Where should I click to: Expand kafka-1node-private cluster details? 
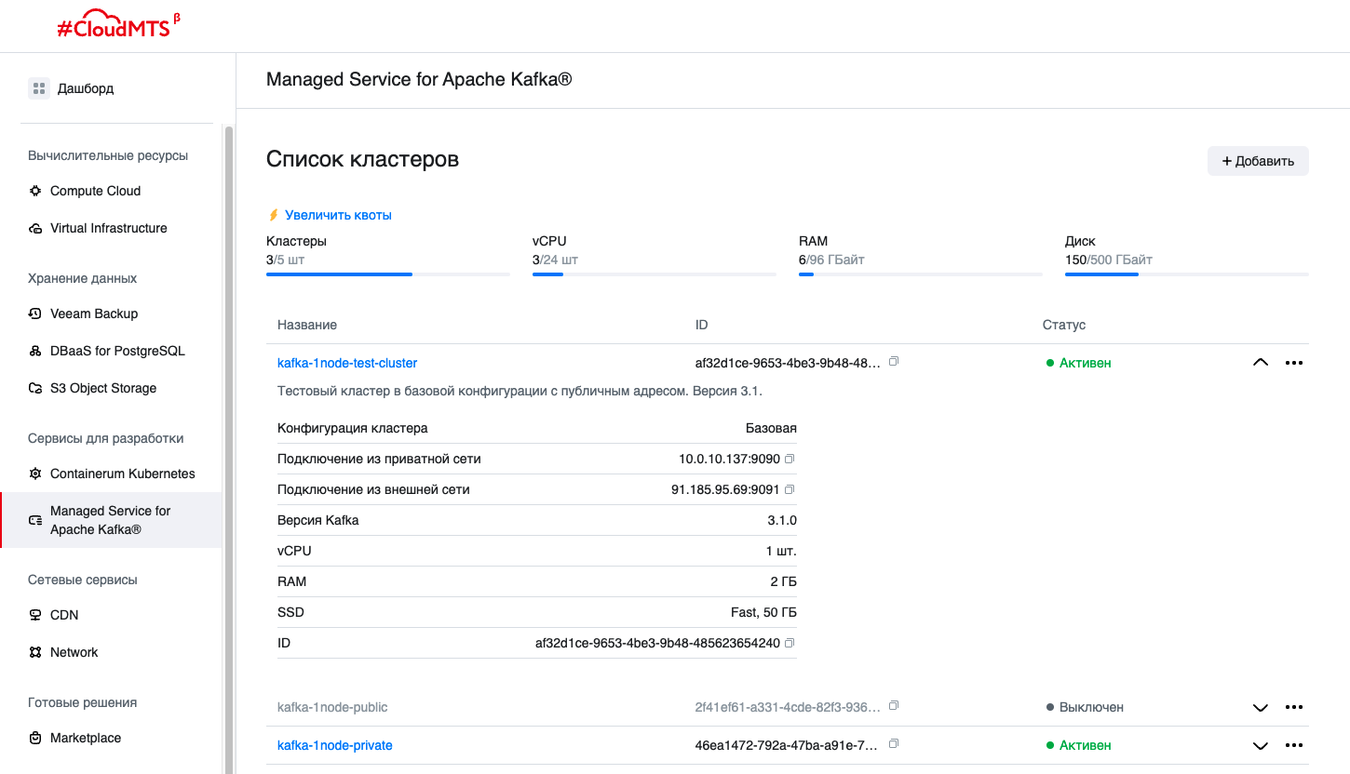coord(1261,745)
